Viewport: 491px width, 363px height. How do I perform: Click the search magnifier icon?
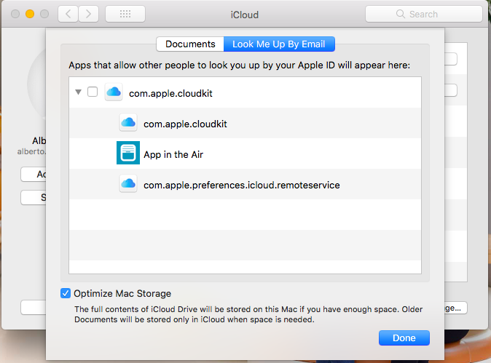[x=400, y=14]
